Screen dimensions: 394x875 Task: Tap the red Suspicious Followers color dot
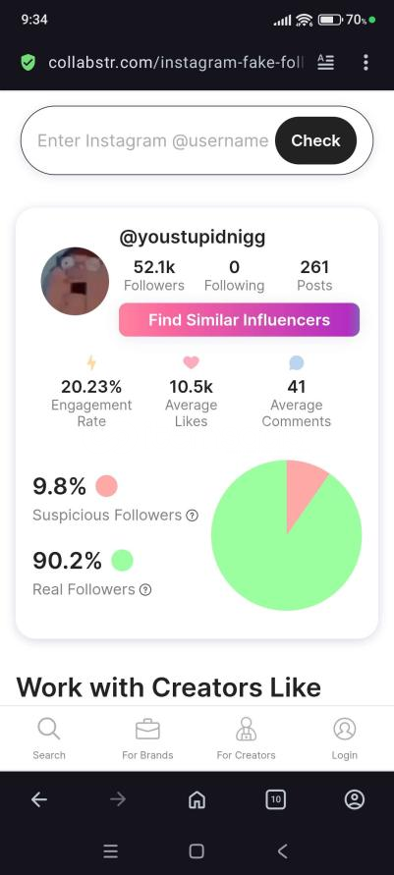point(106,486)
